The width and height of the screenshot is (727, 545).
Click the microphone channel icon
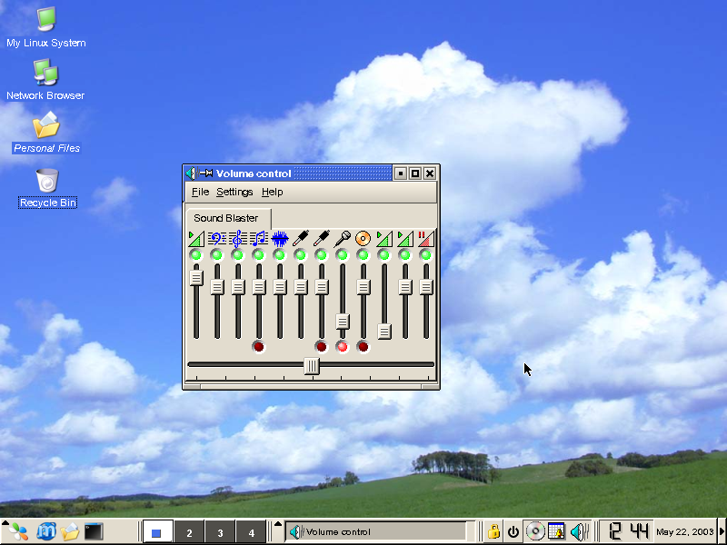click(343, 239)
